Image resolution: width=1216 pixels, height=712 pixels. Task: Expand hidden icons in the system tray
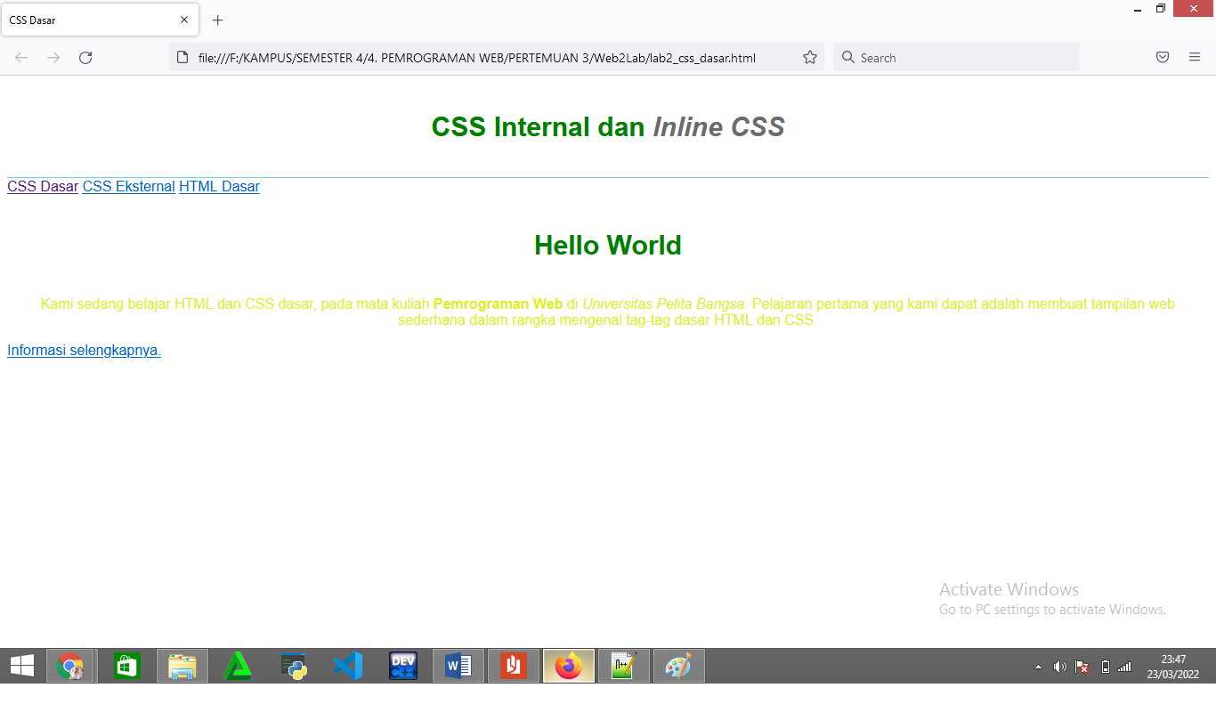(1038, 666)
